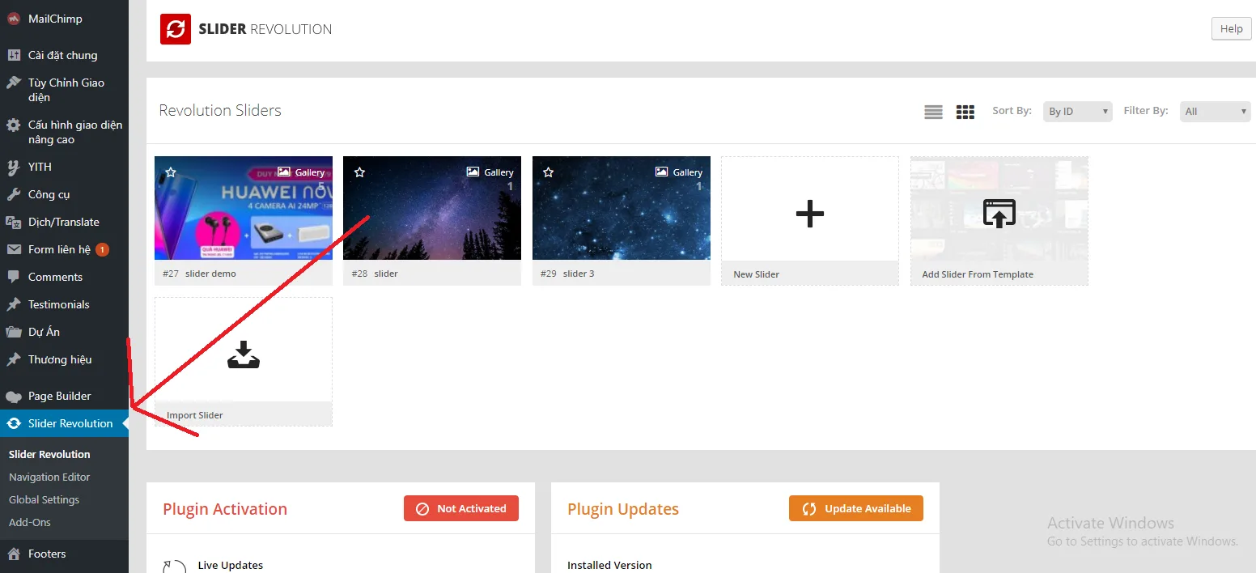Click the Live Updates heading
The height and width of the screenshot is (573, 1256).
pos(231,566)
